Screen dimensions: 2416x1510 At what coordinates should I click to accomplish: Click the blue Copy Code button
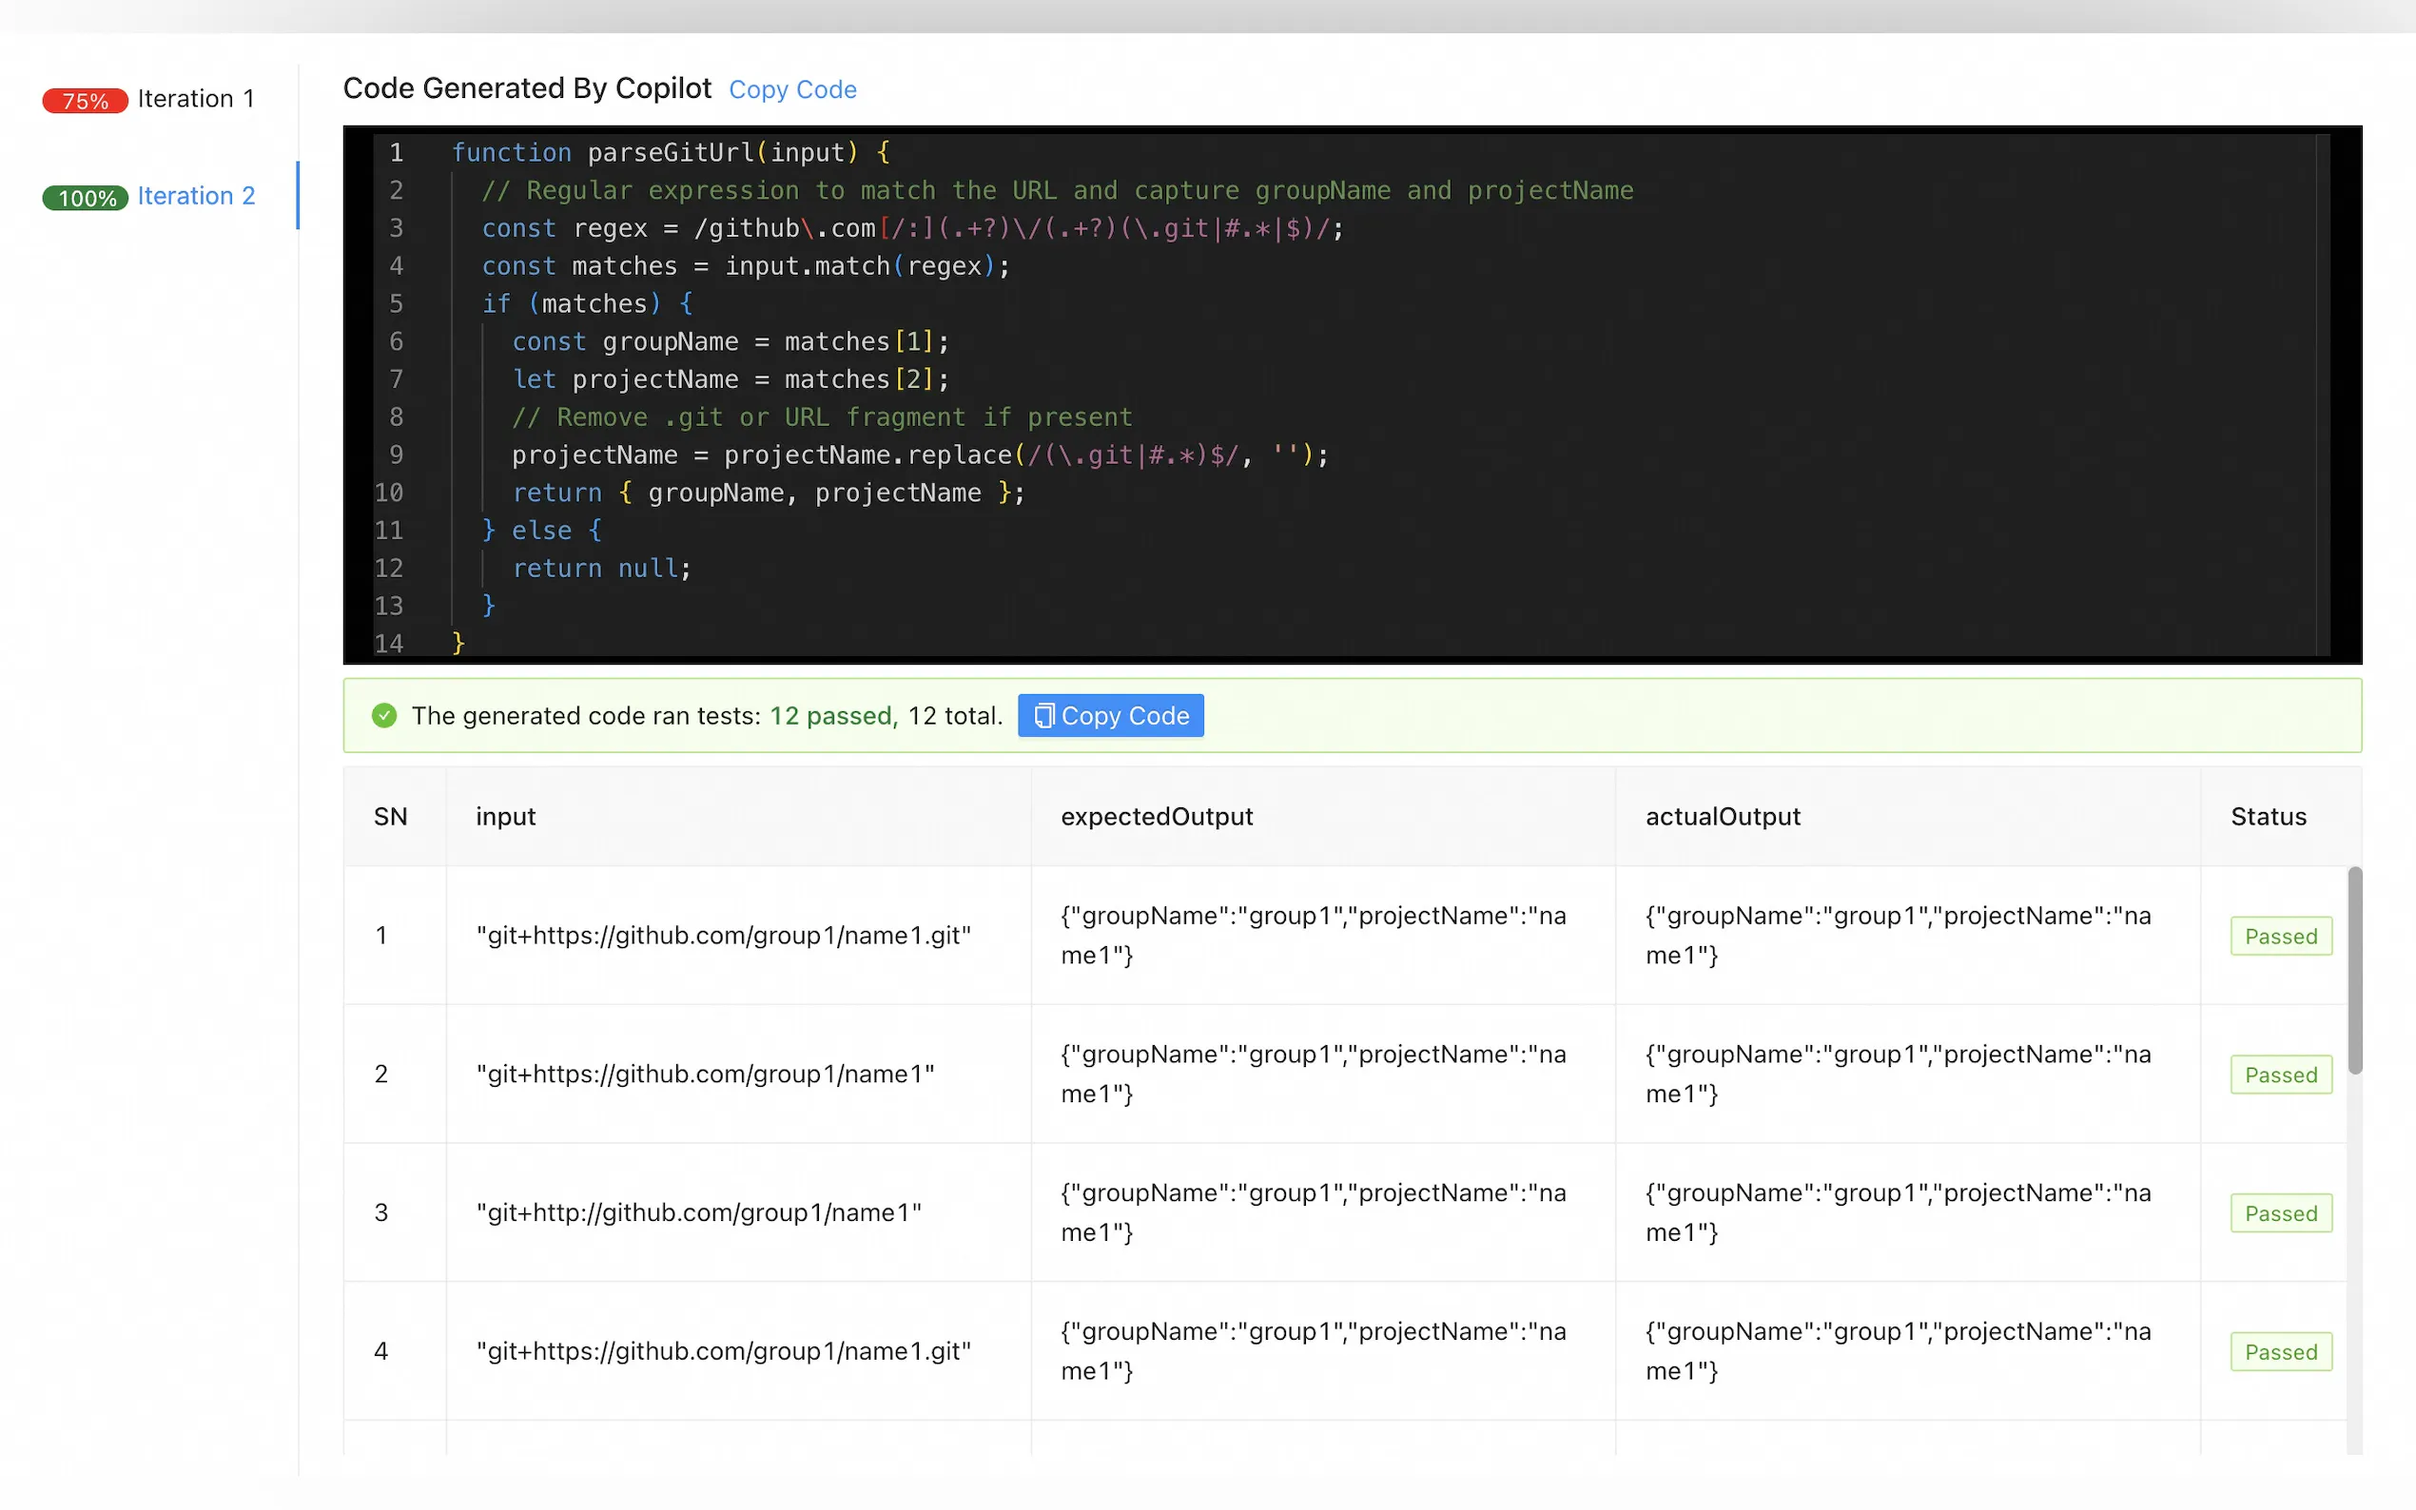[x=1110, y=715]
